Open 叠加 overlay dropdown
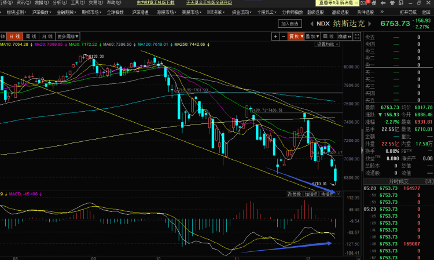434x260 pixels. 312,36
